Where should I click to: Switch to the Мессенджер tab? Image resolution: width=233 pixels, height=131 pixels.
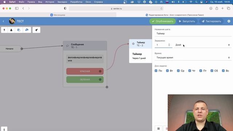coord(58,15)
